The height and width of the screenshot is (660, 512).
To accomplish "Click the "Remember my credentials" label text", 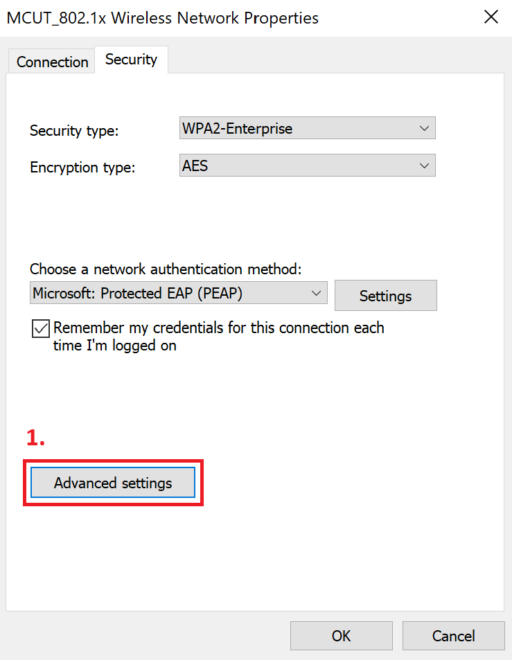I will pyautogui.click(x=218, y=328).
